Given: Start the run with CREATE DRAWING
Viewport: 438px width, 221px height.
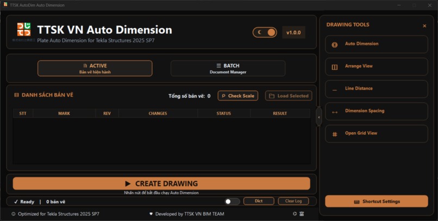Looking at the screenshot, I should click(x=161, y=184).
